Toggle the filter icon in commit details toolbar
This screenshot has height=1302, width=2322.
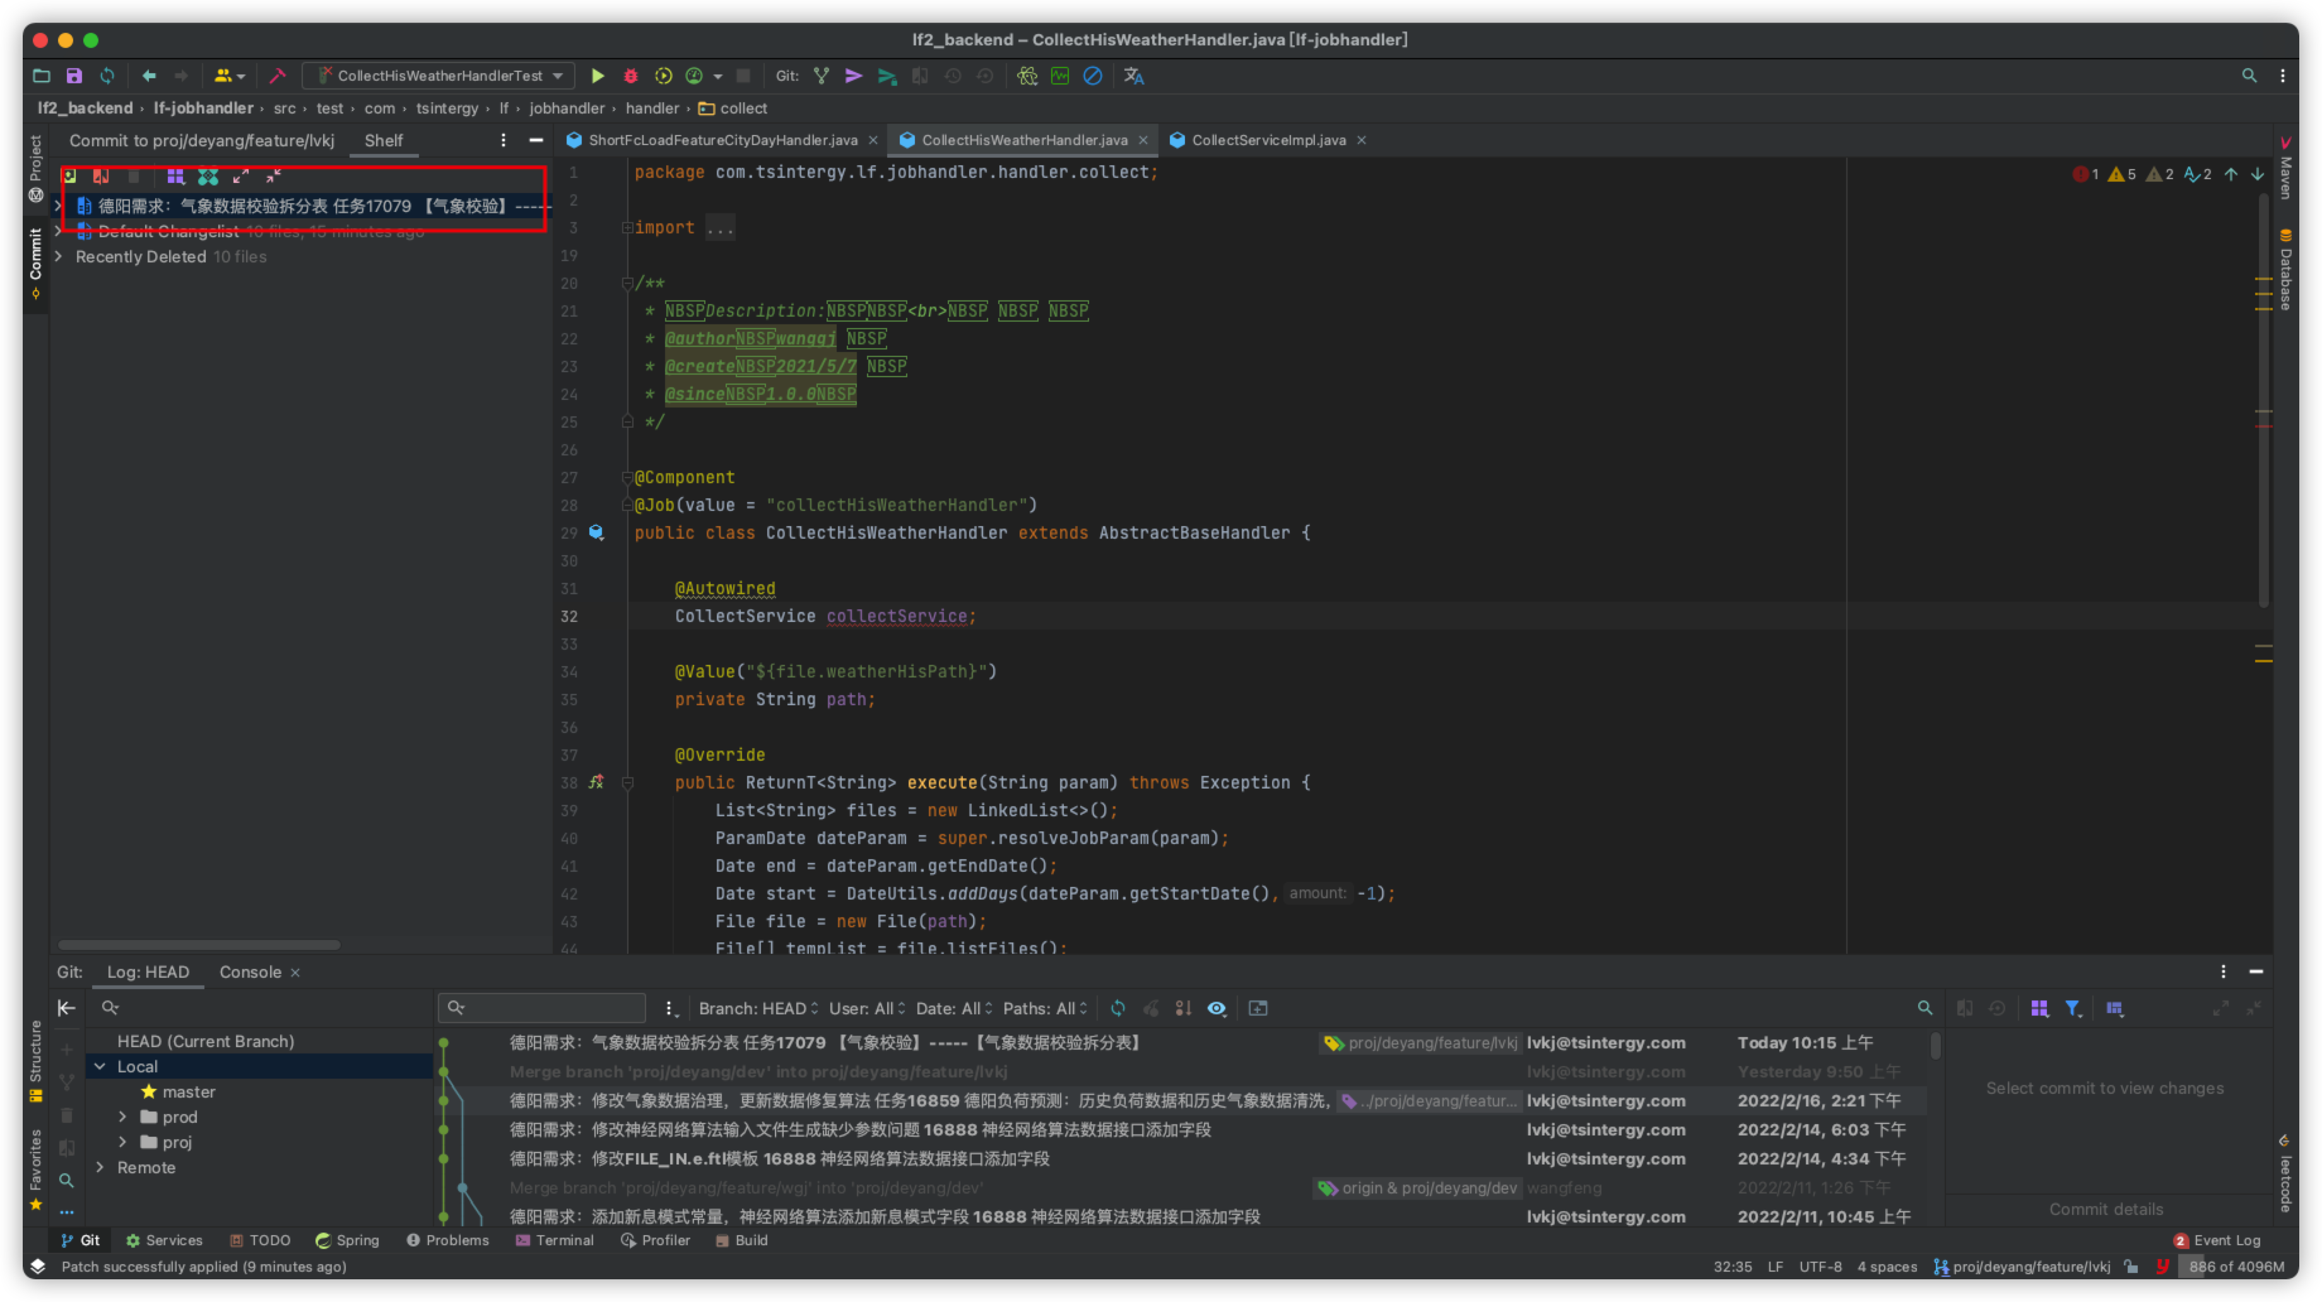(x=2072, y=1008)
